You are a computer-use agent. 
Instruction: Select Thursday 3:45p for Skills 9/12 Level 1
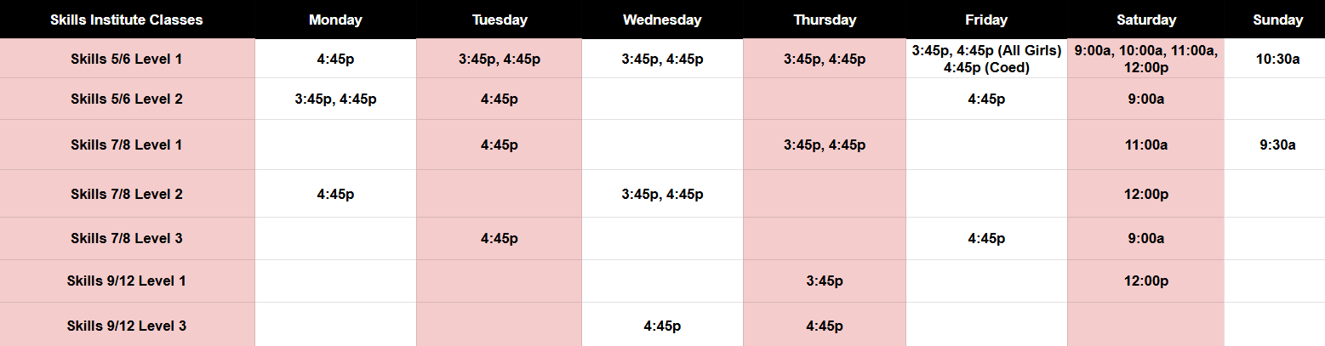coord(824,281)
